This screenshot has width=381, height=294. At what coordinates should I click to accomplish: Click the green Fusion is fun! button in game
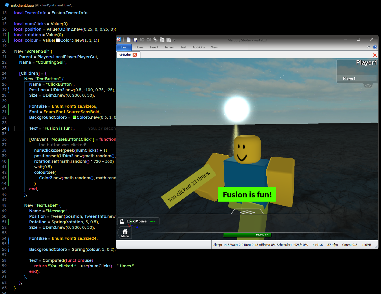(247, 194)
